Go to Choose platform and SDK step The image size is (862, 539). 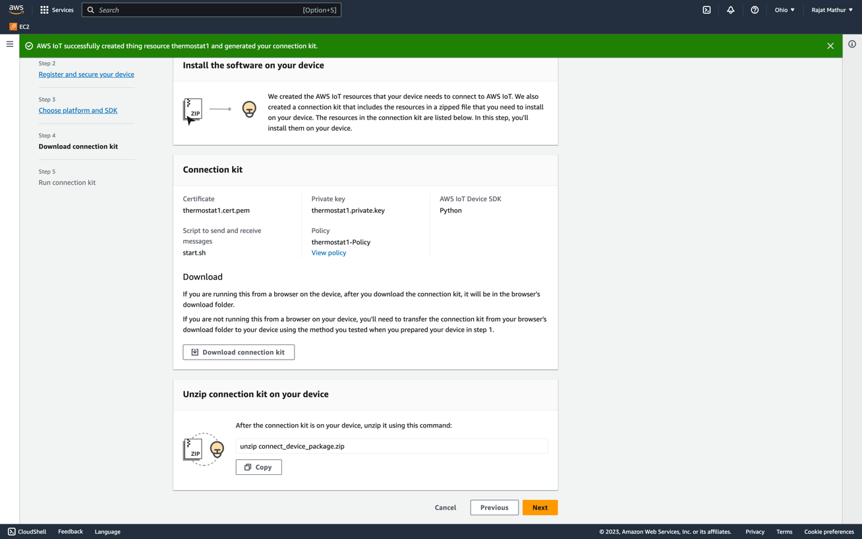pos(78,111)
